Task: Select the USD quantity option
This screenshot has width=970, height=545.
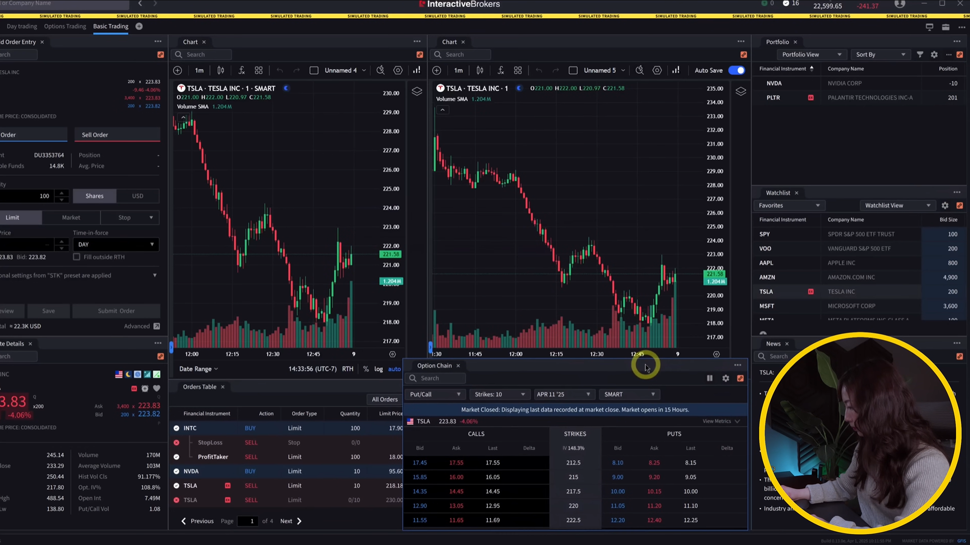Action: (137, 196)
